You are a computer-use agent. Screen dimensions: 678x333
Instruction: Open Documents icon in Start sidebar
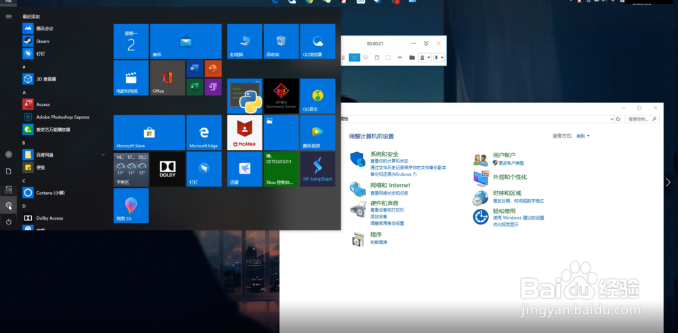click(9, 172)
